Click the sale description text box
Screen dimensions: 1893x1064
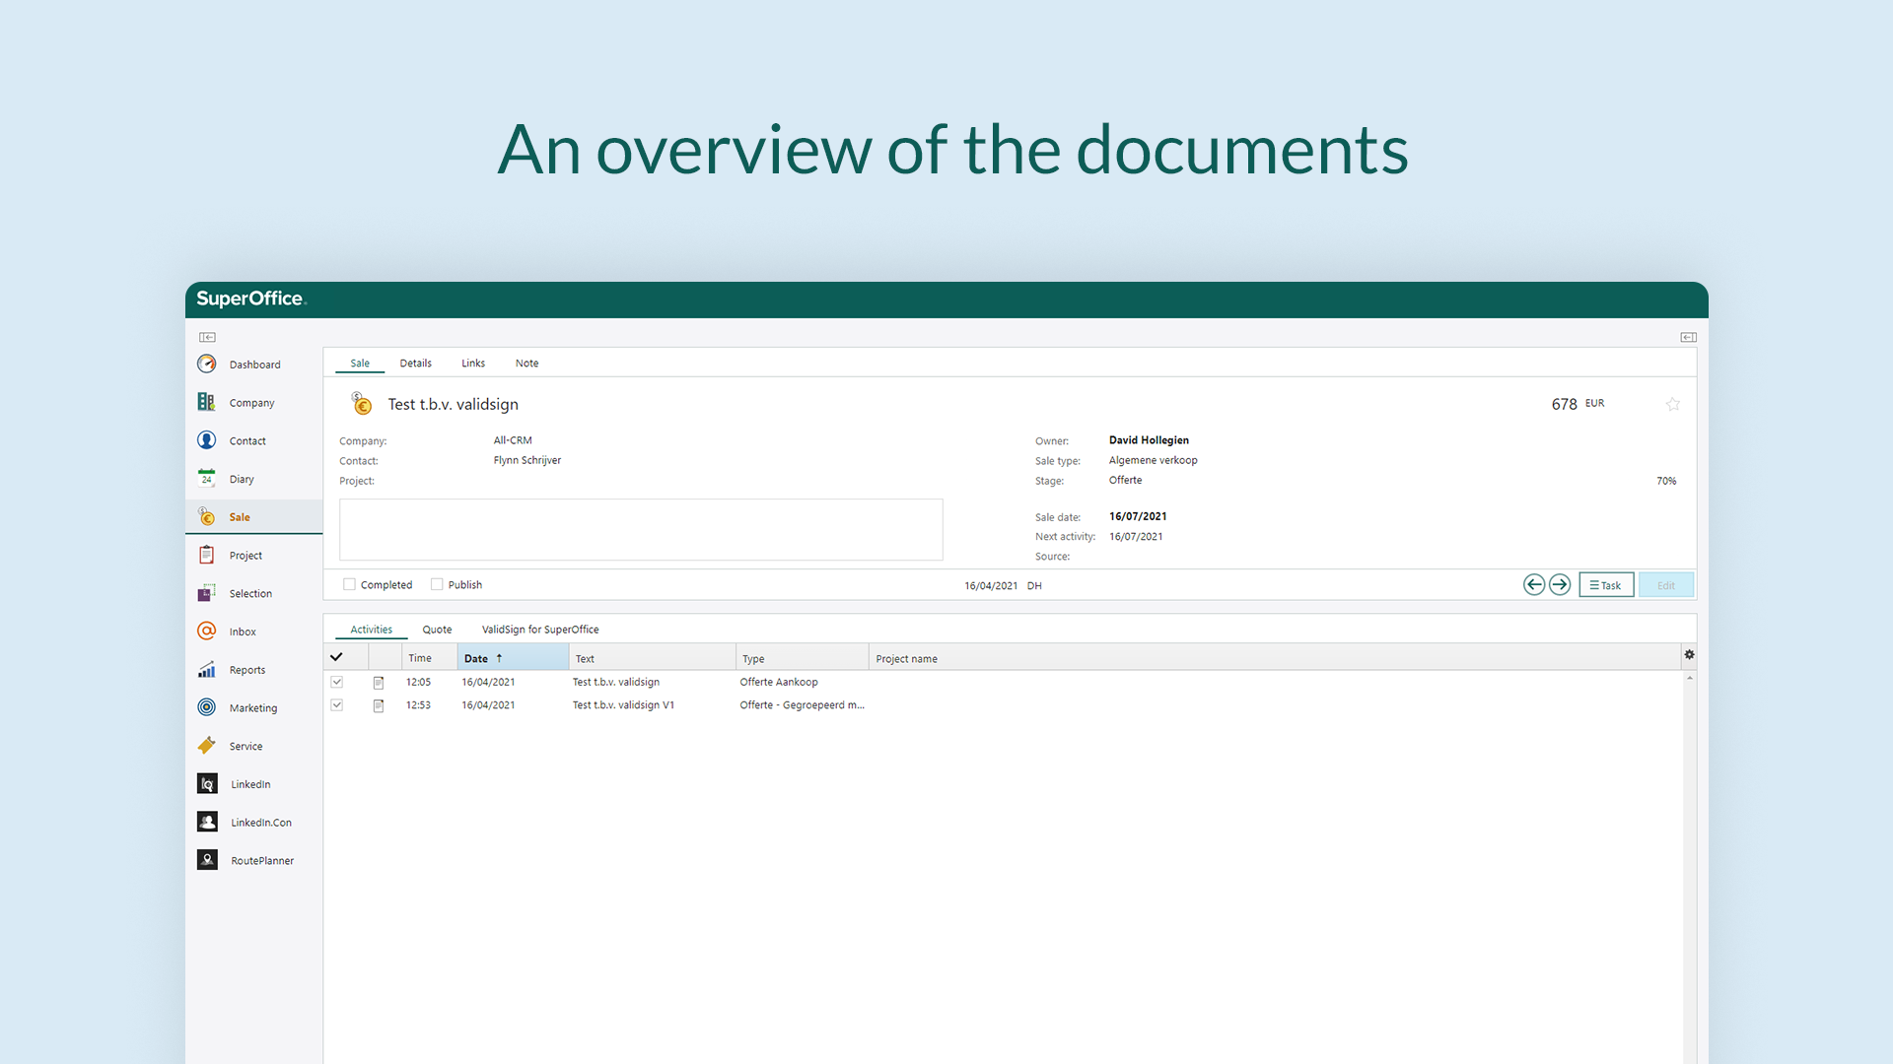[641, 530]
